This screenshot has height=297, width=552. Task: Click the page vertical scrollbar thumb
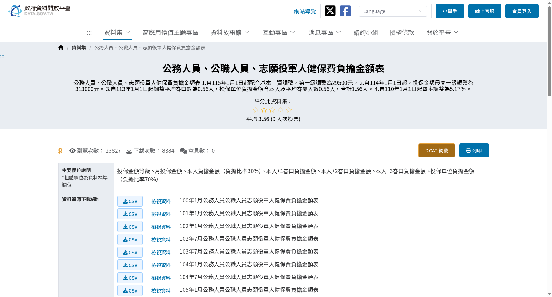[549, 51]
